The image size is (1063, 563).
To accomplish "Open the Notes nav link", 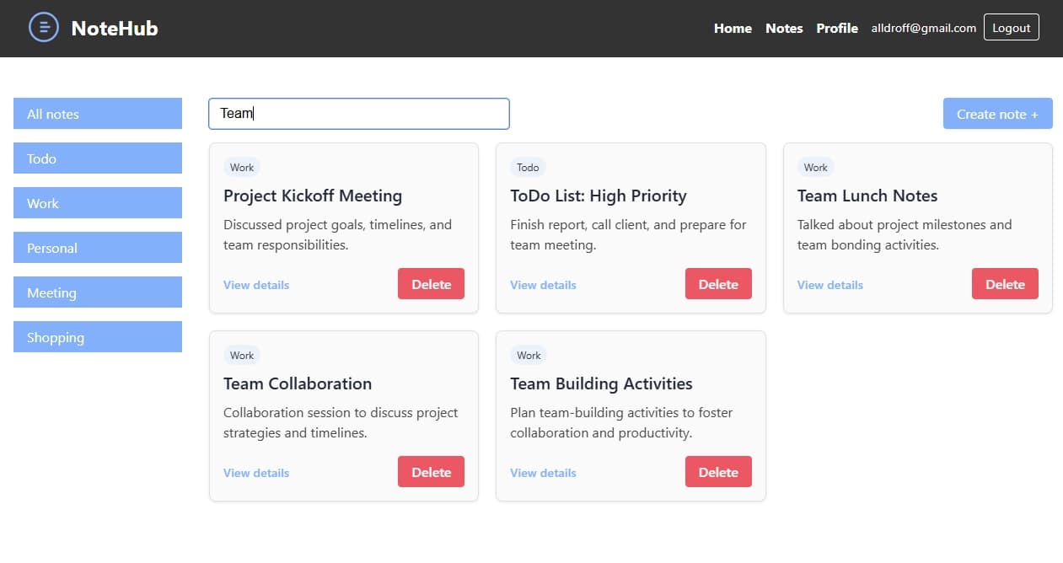I will click(784, 28).
